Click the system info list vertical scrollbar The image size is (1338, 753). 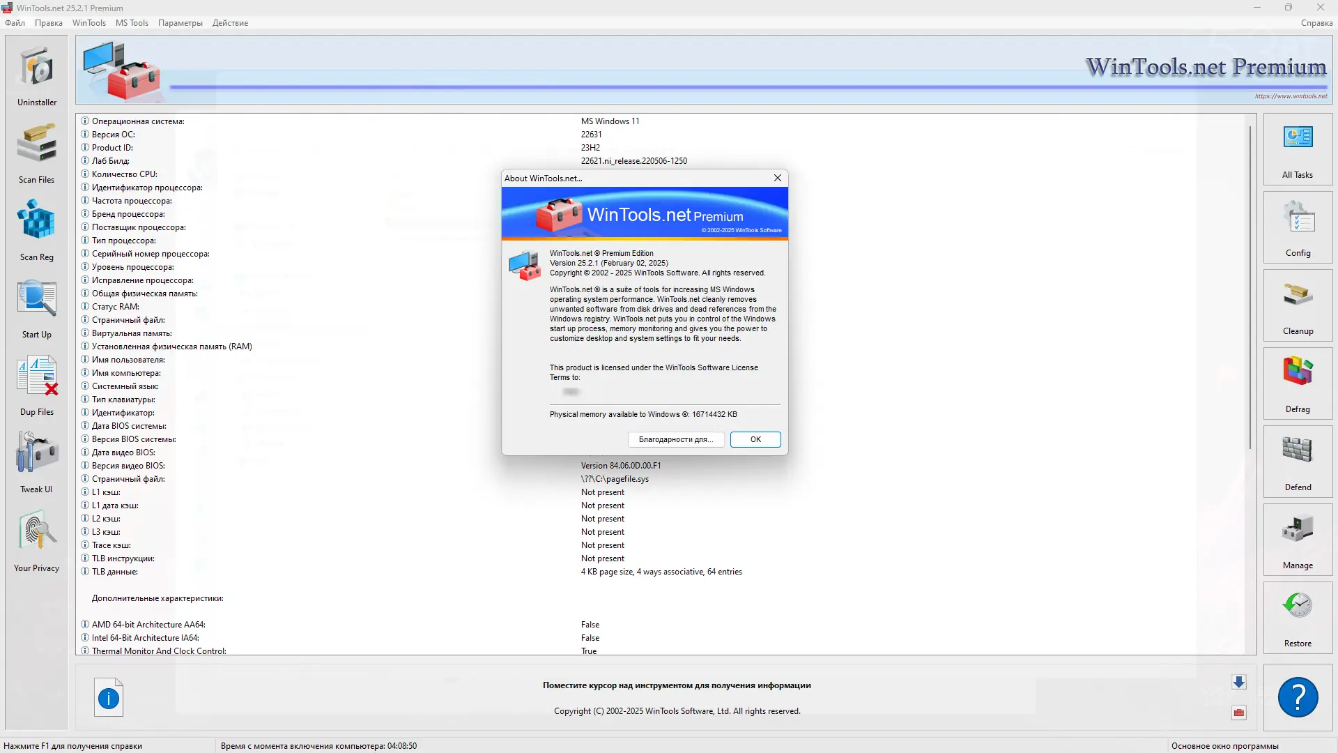(x=1250, y=286)
